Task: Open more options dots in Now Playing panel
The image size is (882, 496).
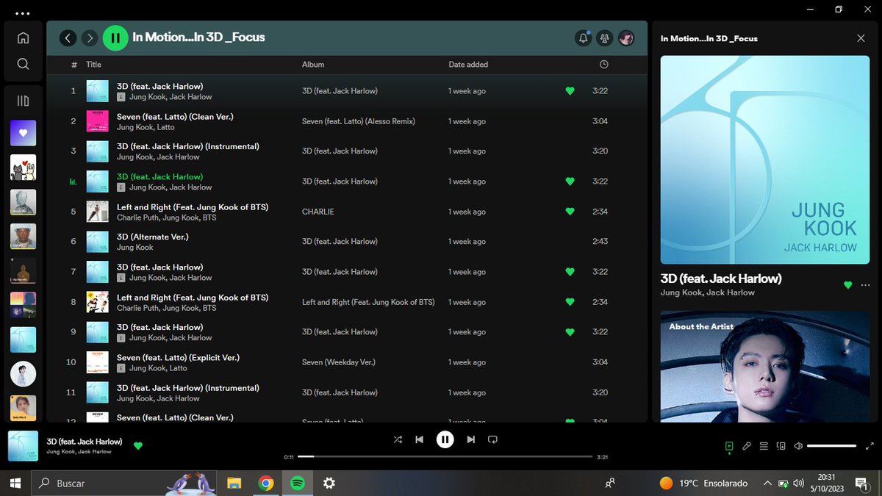Action: coord(865,285)
